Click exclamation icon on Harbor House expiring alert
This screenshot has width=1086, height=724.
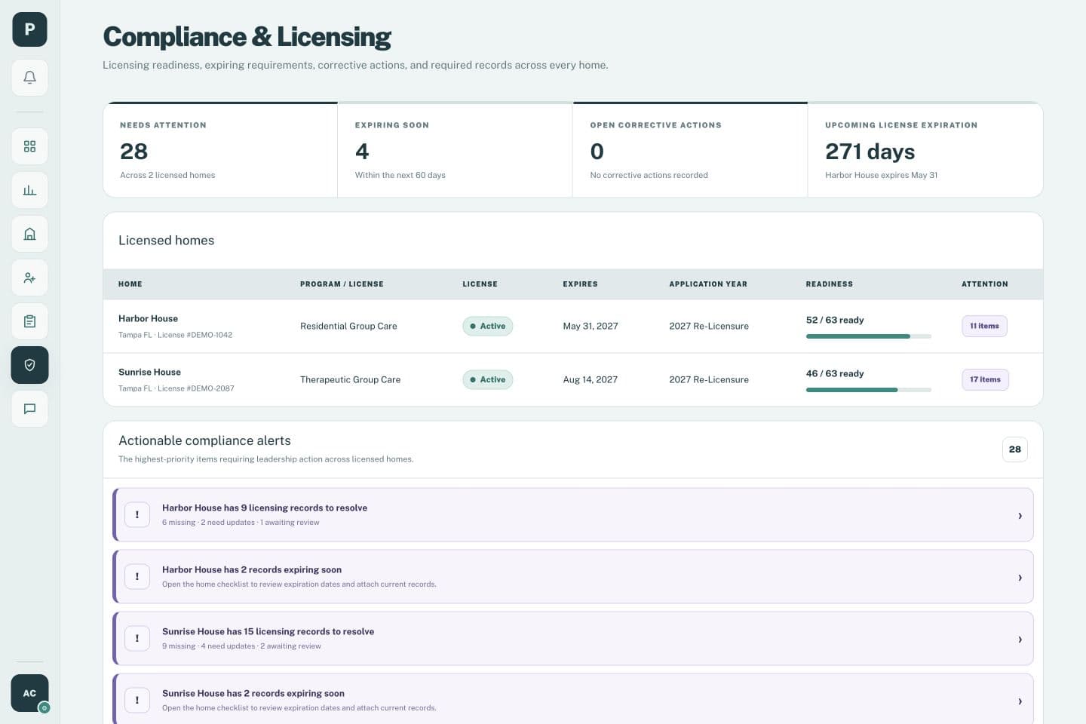(137, 577)
